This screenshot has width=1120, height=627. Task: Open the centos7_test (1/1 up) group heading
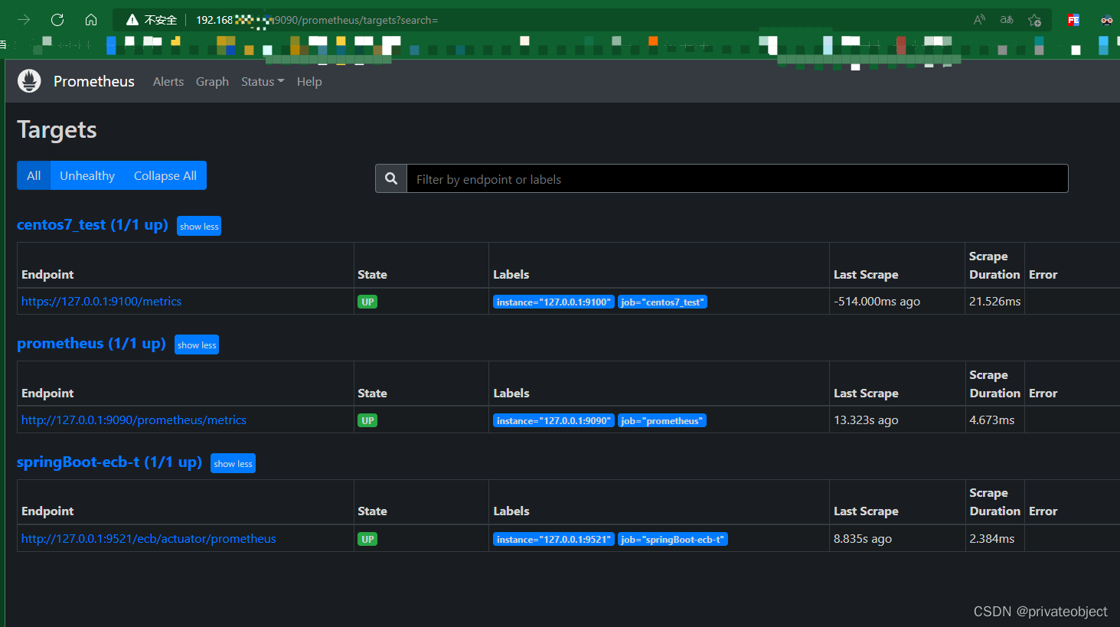tap(93, 224)
